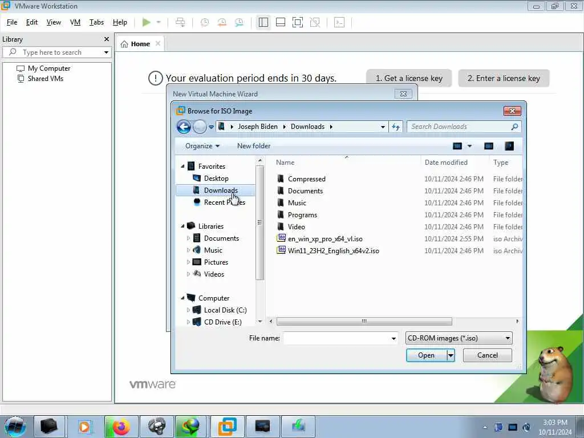The width and height of the screenshot is (584, 438).
Task: Collapse the Favorites group
Action: 182,166
